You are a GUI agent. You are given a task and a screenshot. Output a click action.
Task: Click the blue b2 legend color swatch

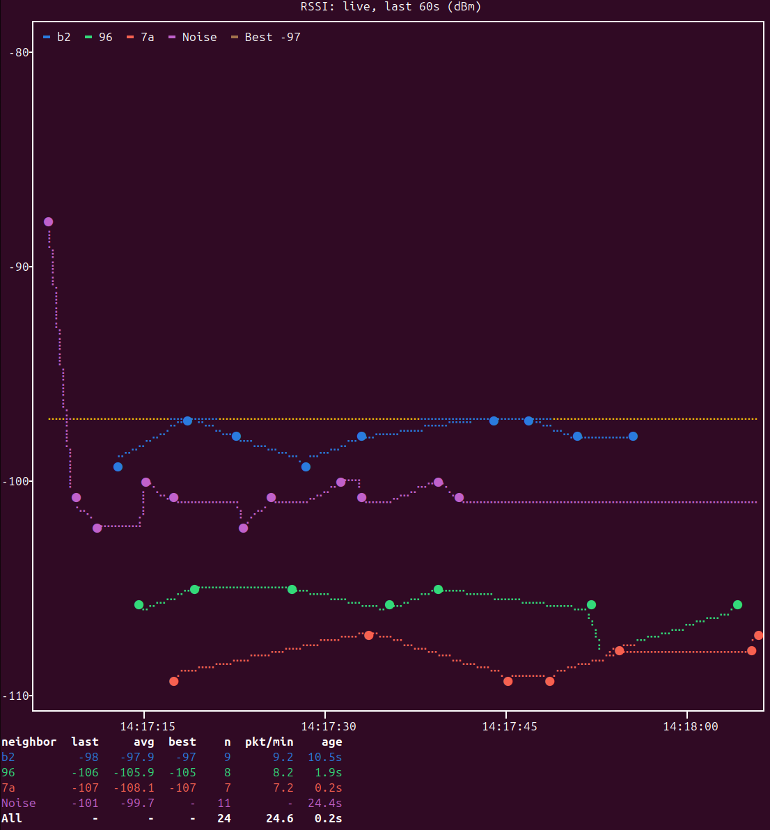pos(47,37)
